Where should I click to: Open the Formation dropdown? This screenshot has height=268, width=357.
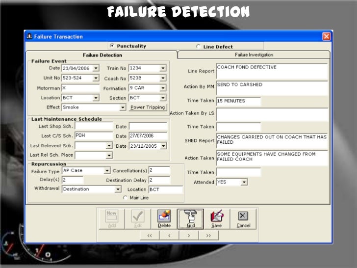pos(163,88)
